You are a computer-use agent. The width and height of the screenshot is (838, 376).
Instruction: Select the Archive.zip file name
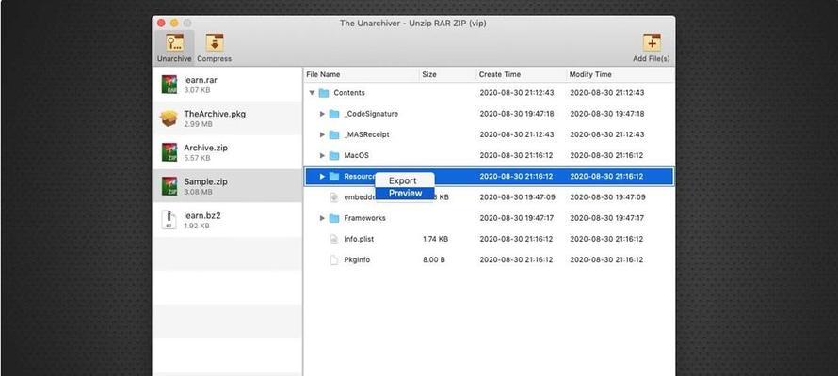pos(206,148)
